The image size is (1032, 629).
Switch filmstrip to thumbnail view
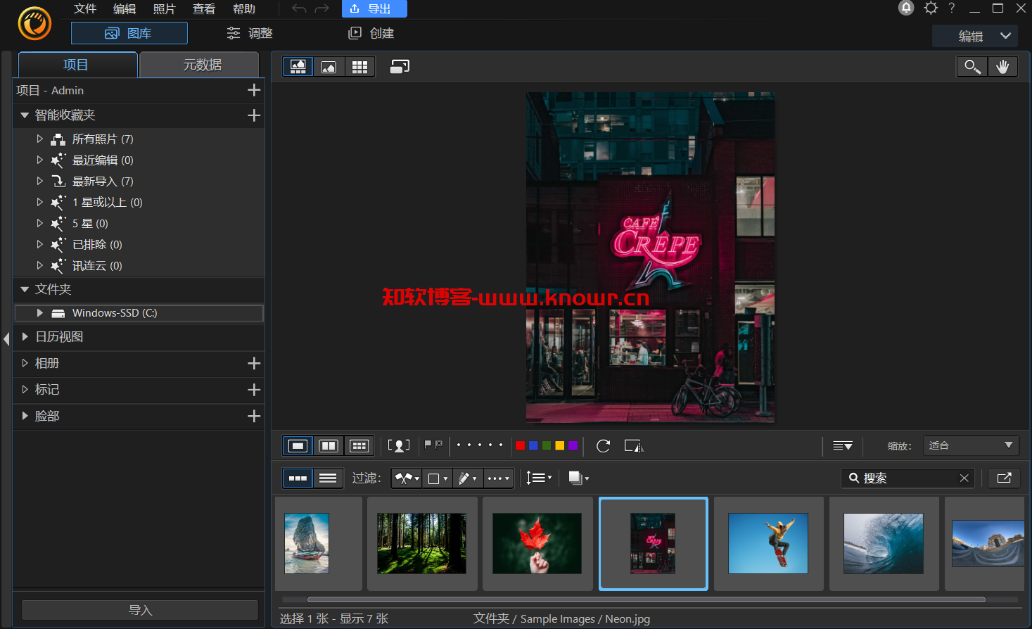pyautogui.click(x=298, y=478)
